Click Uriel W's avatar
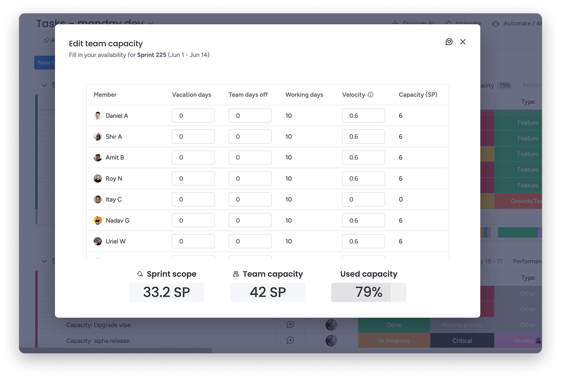This screenshot has width=561, height=378. pyautogui.click(x=98, y=241)
